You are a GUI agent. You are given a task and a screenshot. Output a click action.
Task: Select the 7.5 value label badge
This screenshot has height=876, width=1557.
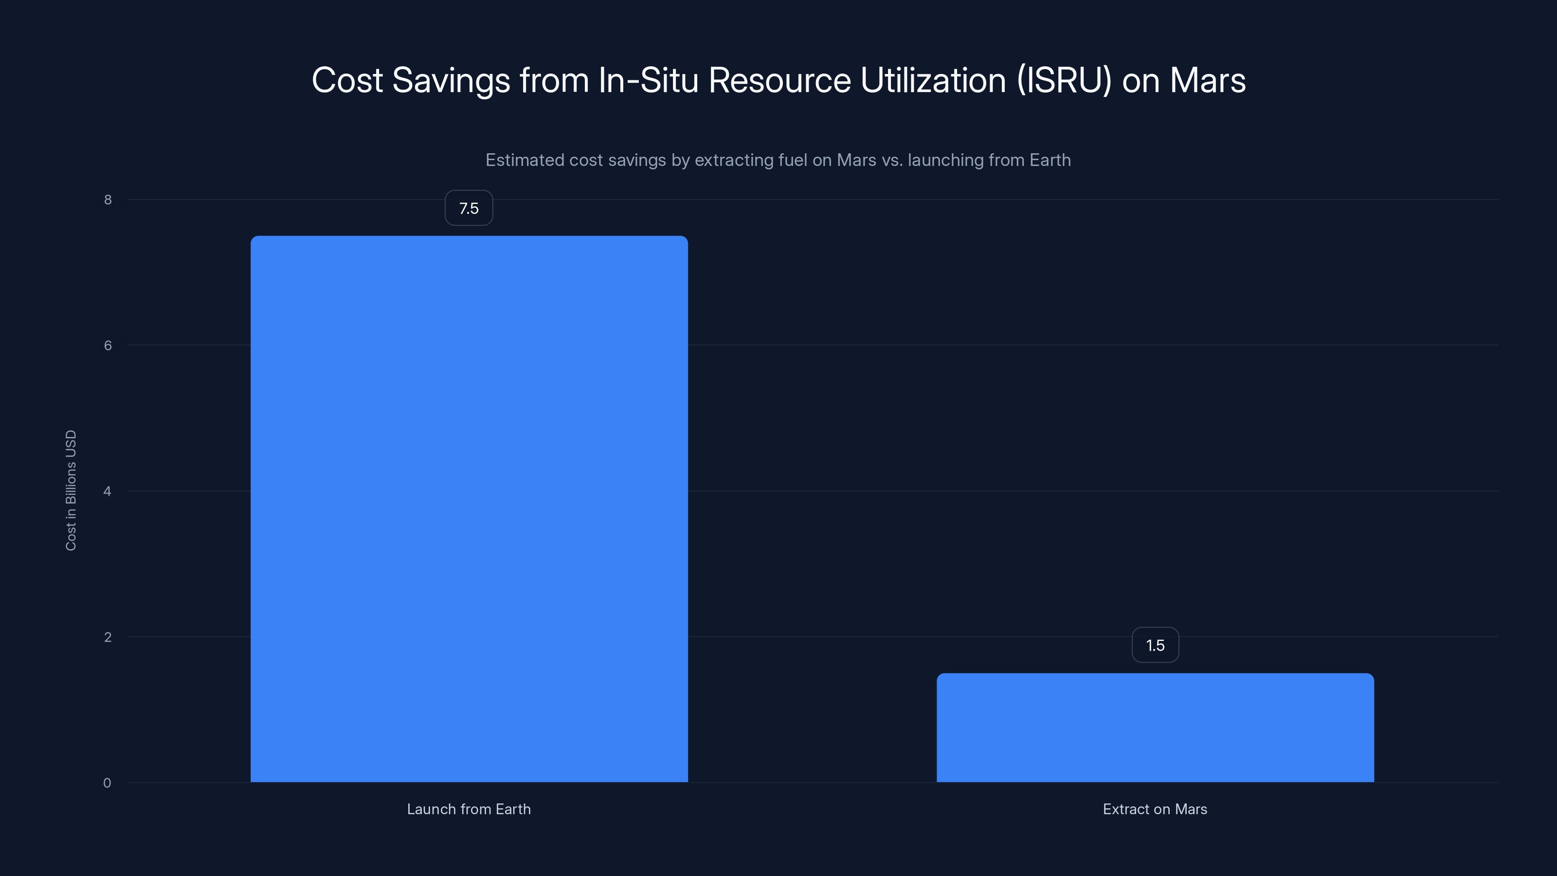click(x=469, y=208)
